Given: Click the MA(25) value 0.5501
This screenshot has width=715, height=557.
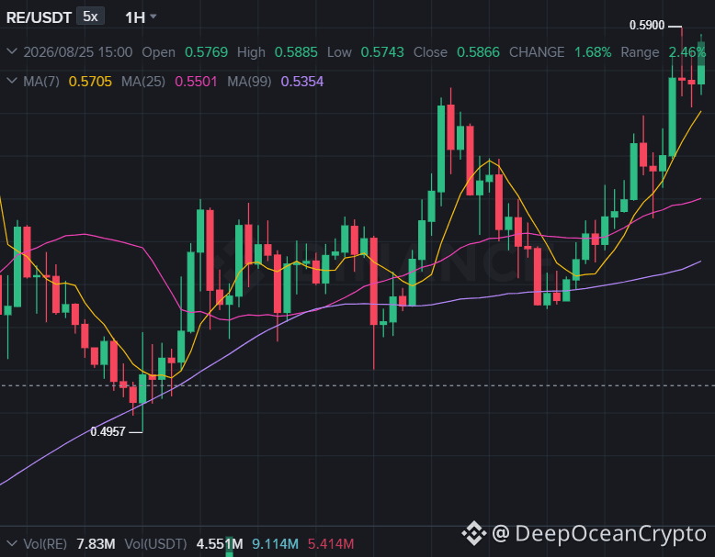Looking at the screenshot, I should [196, 82].
